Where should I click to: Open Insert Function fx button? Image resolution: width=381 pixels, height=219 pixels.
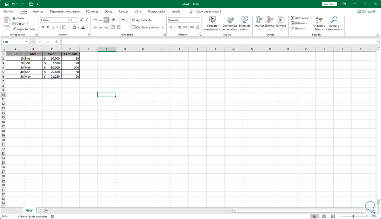(56, 42)
